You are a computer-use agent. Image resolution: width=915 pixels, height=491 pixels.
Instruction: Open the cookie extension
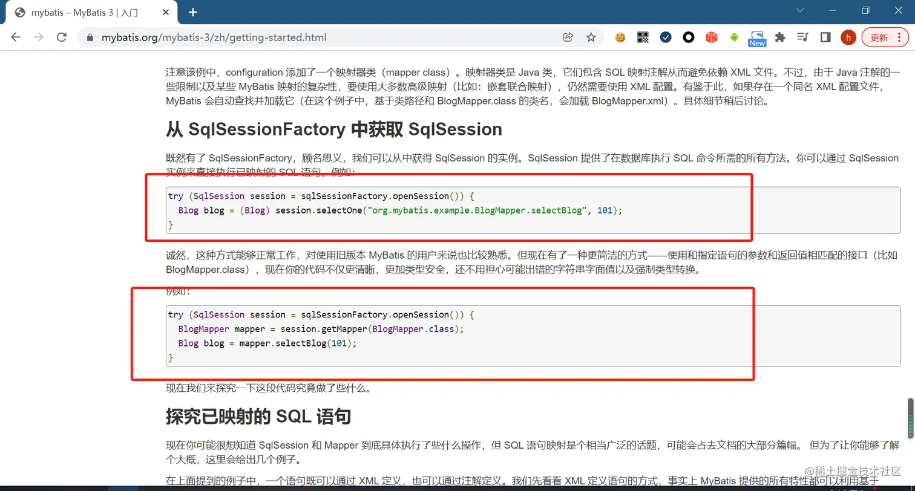620,37
